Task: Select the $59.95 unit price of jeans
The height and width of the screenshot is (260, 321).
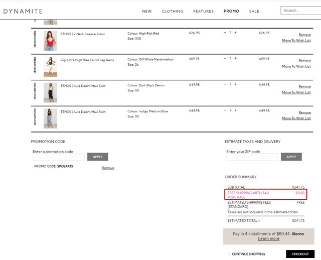Action: 194,59
